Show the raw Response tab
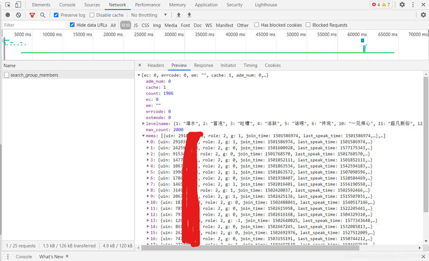The image size is (429, 261). coord(204,65)
